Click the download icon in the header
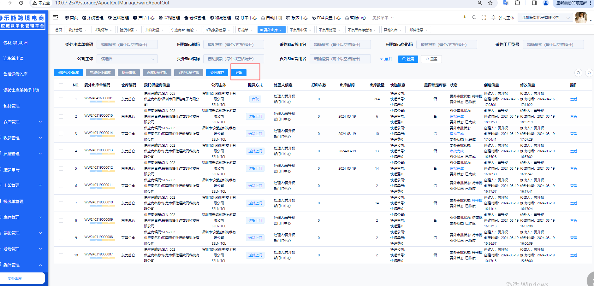This screenshot has width=594, height=286. tap(464, 18)
